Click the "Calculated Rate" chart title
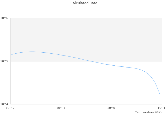The height and width of the screenshot is (125, 167). click(x=83, y=3)
